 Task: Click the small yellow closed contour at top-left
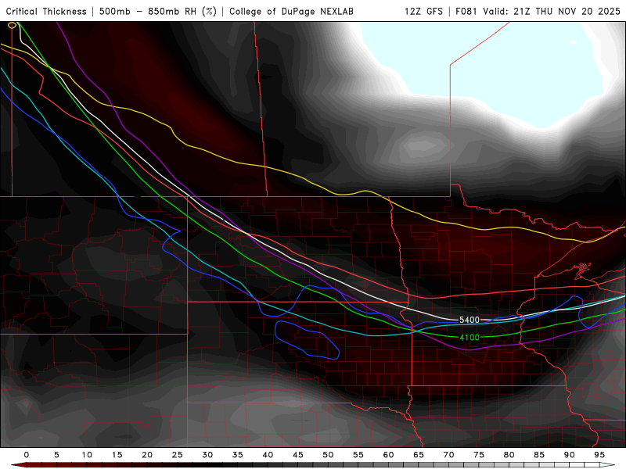pyautogui.click(x=12, y=25)
